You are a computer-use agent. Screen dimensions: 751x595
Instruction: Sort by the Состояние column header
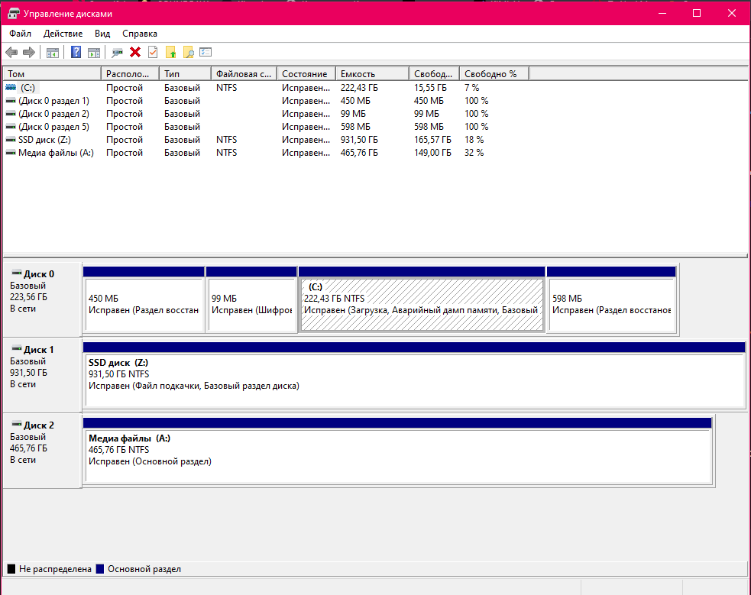306,74
